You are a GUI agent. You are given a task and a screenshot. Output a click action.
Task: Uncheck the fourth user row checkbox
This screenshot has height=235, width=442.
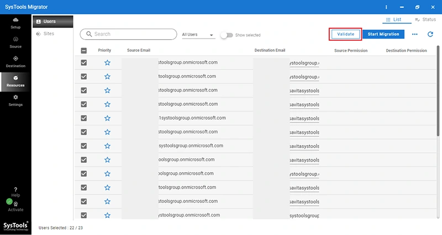pyautogui.click(x=84, y=104)
